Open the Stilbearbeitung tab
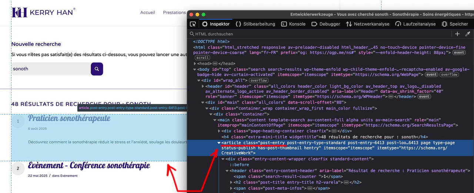This screenshot has width=474, height=193. coord(256,24)
